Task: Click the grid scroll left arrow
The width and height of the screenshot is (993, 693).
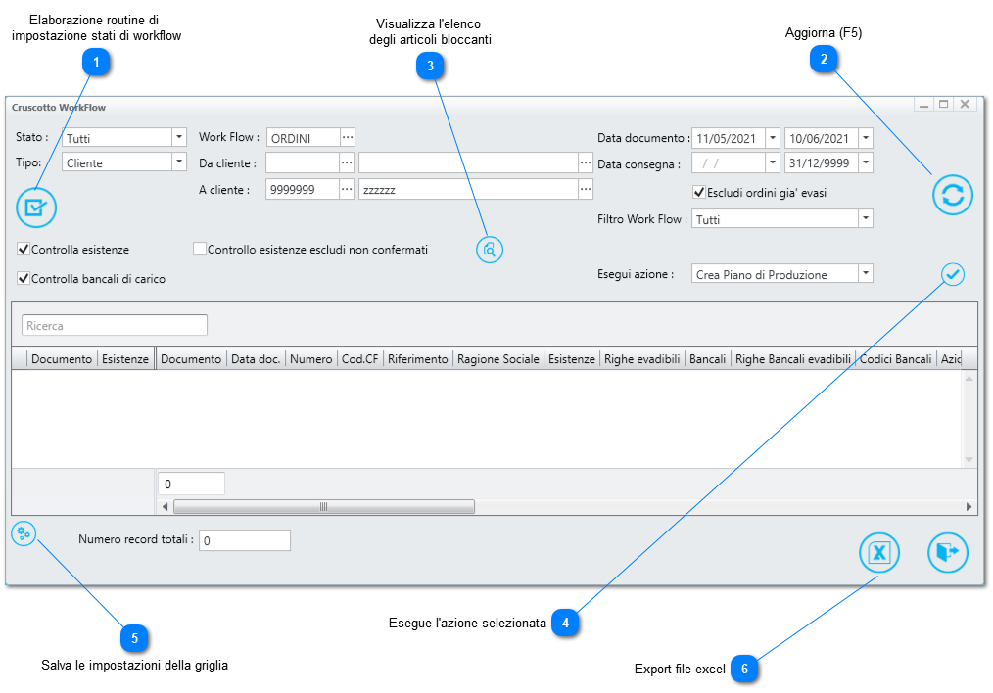Action: click(165, 506)
